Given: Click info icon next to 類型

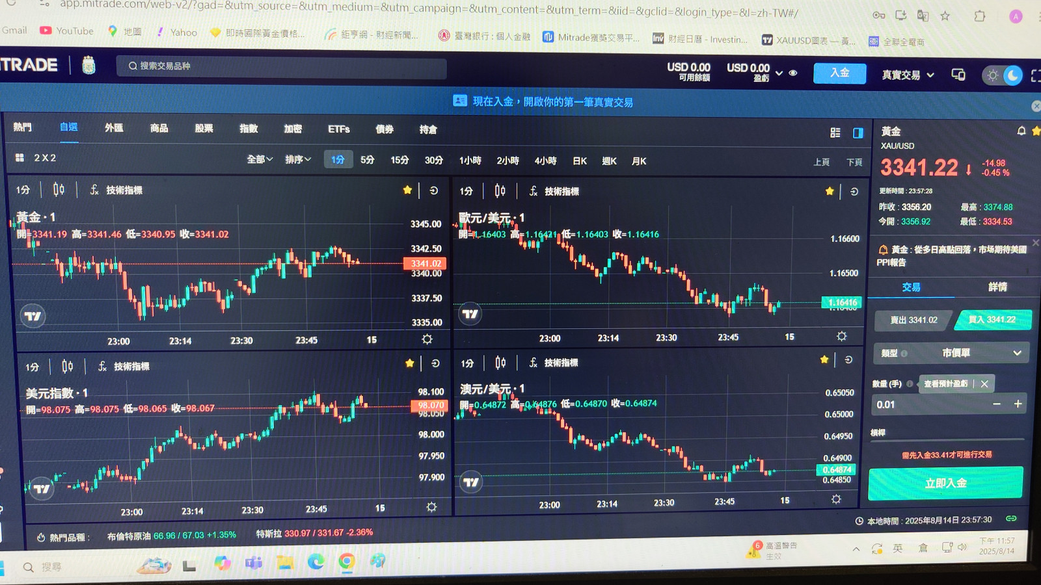Looking at the screenshot, I should tap(904, 354).
